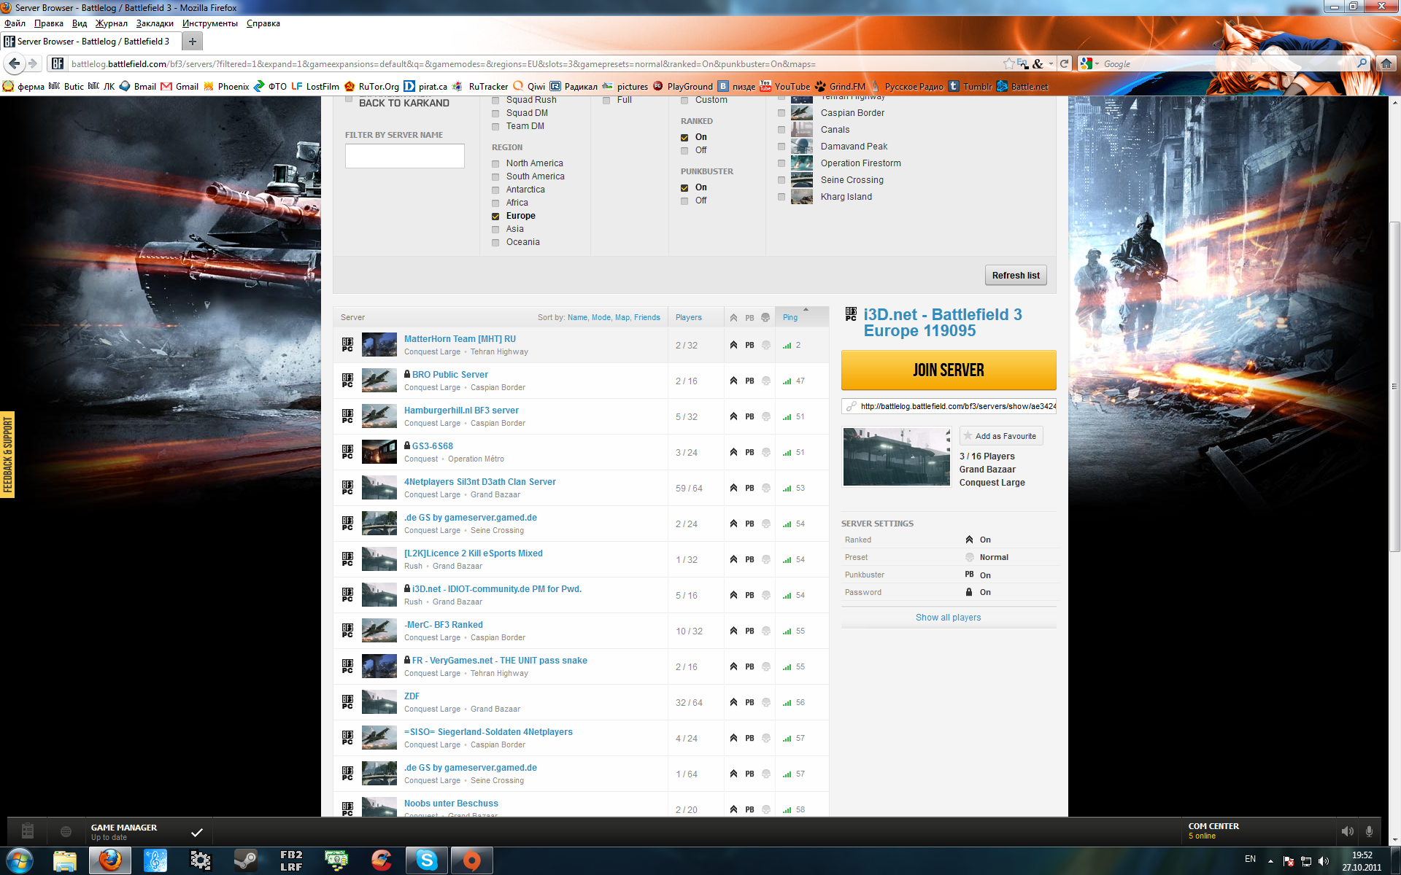
Task: Open the Журнал menu
Action: (111, 23)
